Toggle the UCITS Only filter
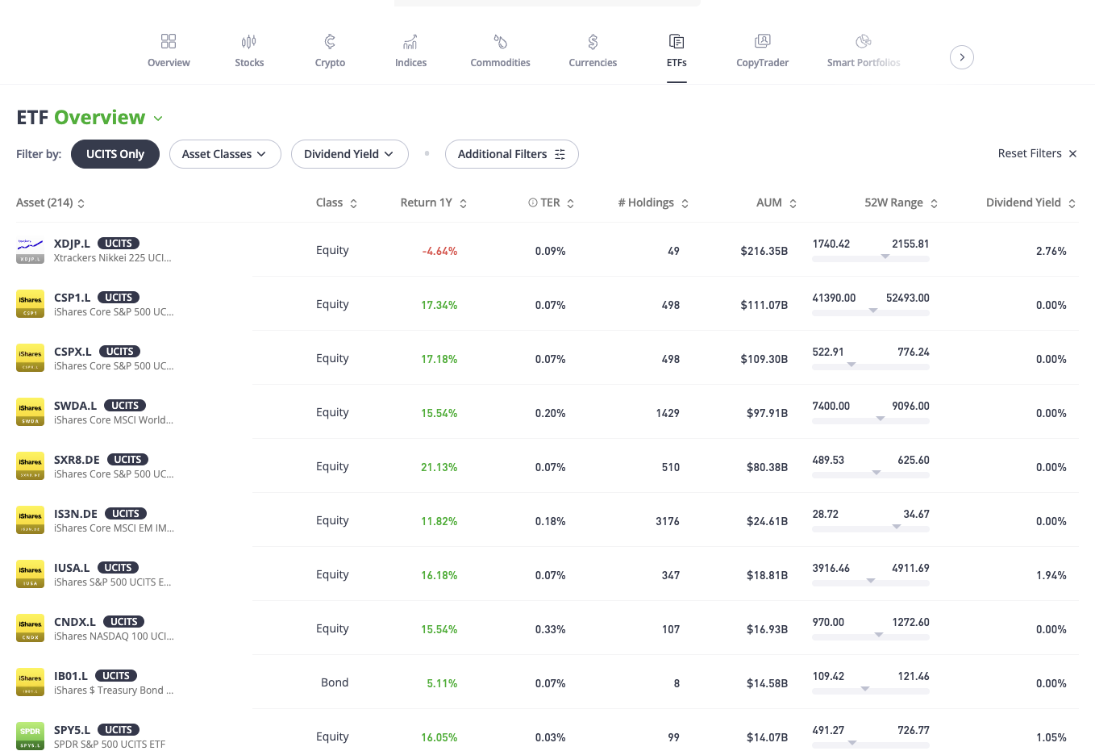Screen dimensions: 1095x751 coord(115,154)
